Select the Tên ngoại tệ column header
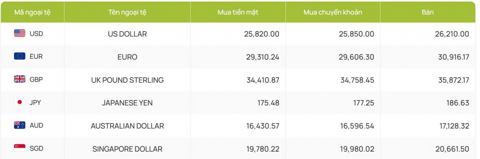This screenshot has width=480, height=159. click(x=127, y=12)
